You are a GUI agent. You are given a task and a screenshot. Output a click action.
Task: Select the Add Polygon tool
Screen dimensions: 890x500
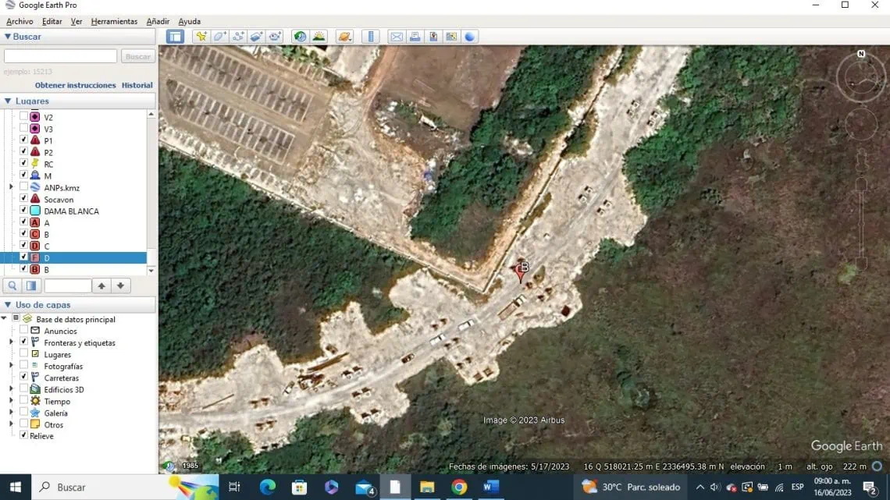(220, 37)
